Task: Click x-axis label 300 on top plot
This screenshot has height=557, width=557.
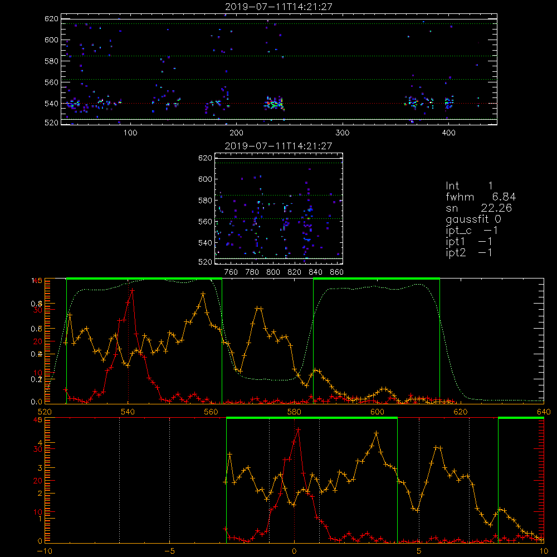Action: [x=343, y=133]
